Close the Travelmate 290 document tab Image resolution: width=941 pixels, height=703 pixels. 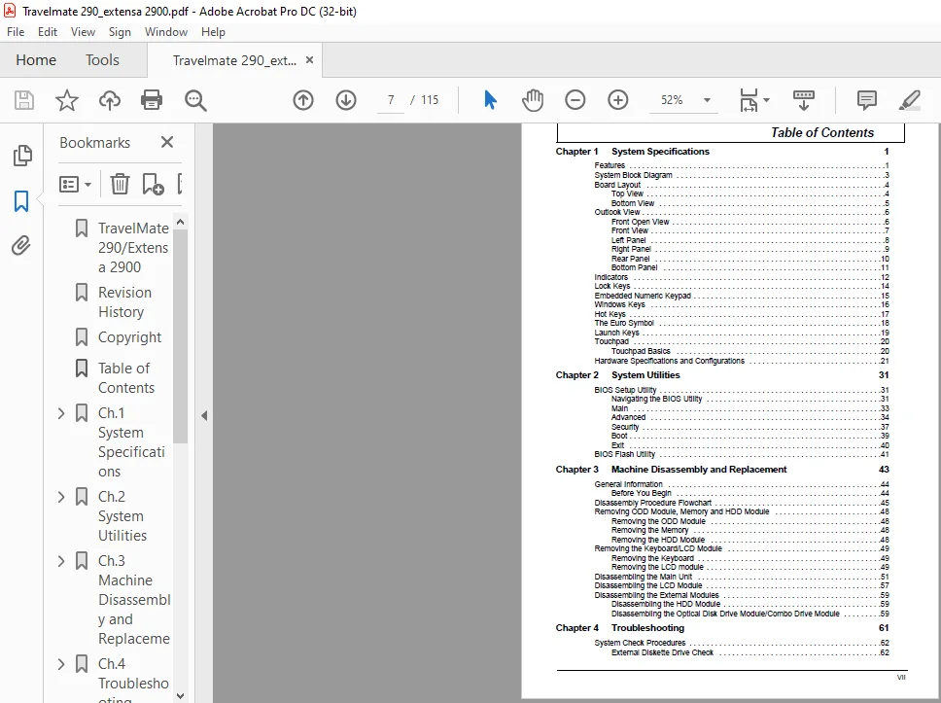pyautogui.click(x=310, y=60)
